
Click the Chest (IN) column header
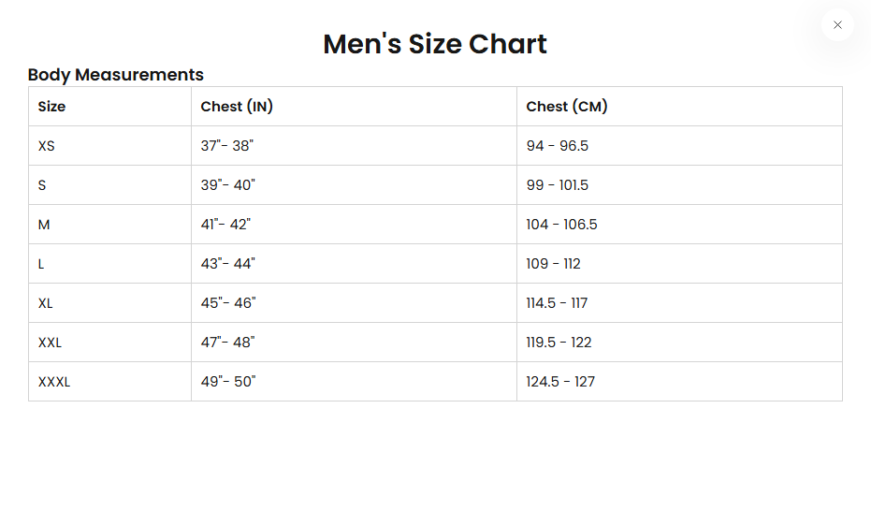(x=237, y=107)
